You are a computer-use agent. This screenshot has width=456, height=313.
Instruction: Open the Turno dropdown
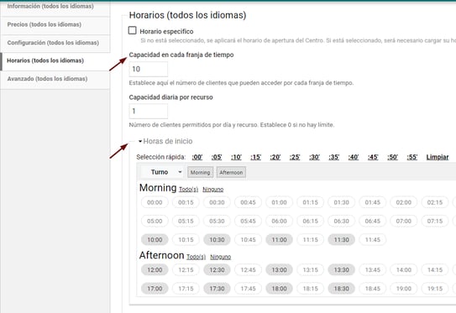coord(163,172)
